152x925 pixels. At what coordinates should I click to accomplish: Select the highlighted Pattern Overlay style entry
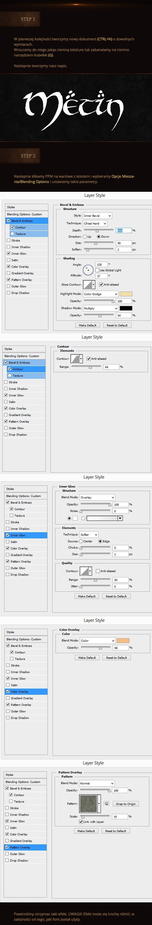pos(26,847)
